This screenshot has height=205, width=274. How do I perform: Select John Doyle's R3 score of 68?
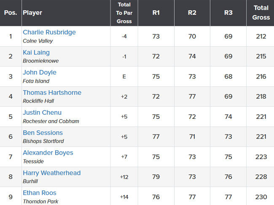click(228, 76)
